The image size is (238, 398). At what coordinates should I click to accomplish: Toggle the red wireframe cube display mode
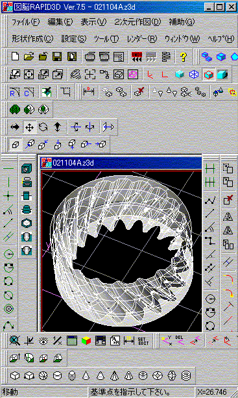[209, 75]
